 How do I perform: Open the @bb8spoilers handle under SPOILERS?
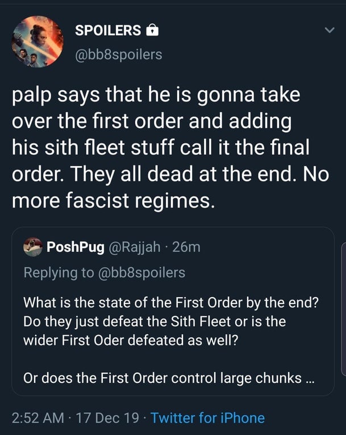118,54
